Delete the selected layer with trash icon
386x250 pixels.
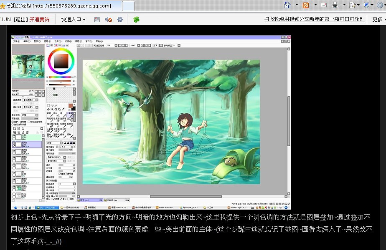tap(27, 132)
